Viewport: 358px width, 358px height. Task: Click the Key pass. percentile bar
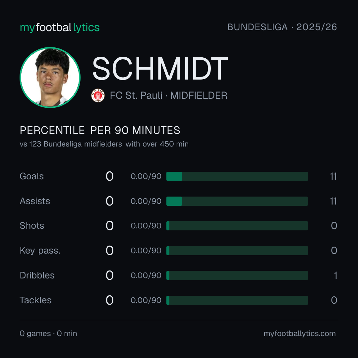click(x=237, y=251)
